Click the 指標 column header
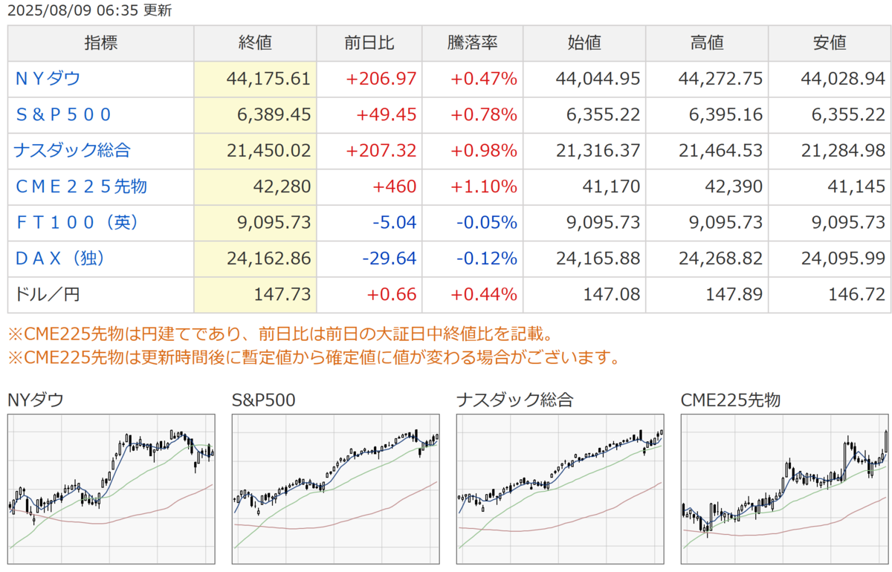The image size is (892, 572). pyautogui.click(x=101, y=43)
